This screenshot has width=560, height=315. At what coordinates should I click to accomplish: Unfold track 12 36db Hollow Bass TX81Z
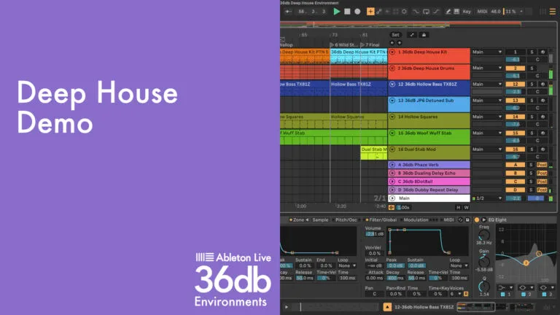tap(392, 85)
